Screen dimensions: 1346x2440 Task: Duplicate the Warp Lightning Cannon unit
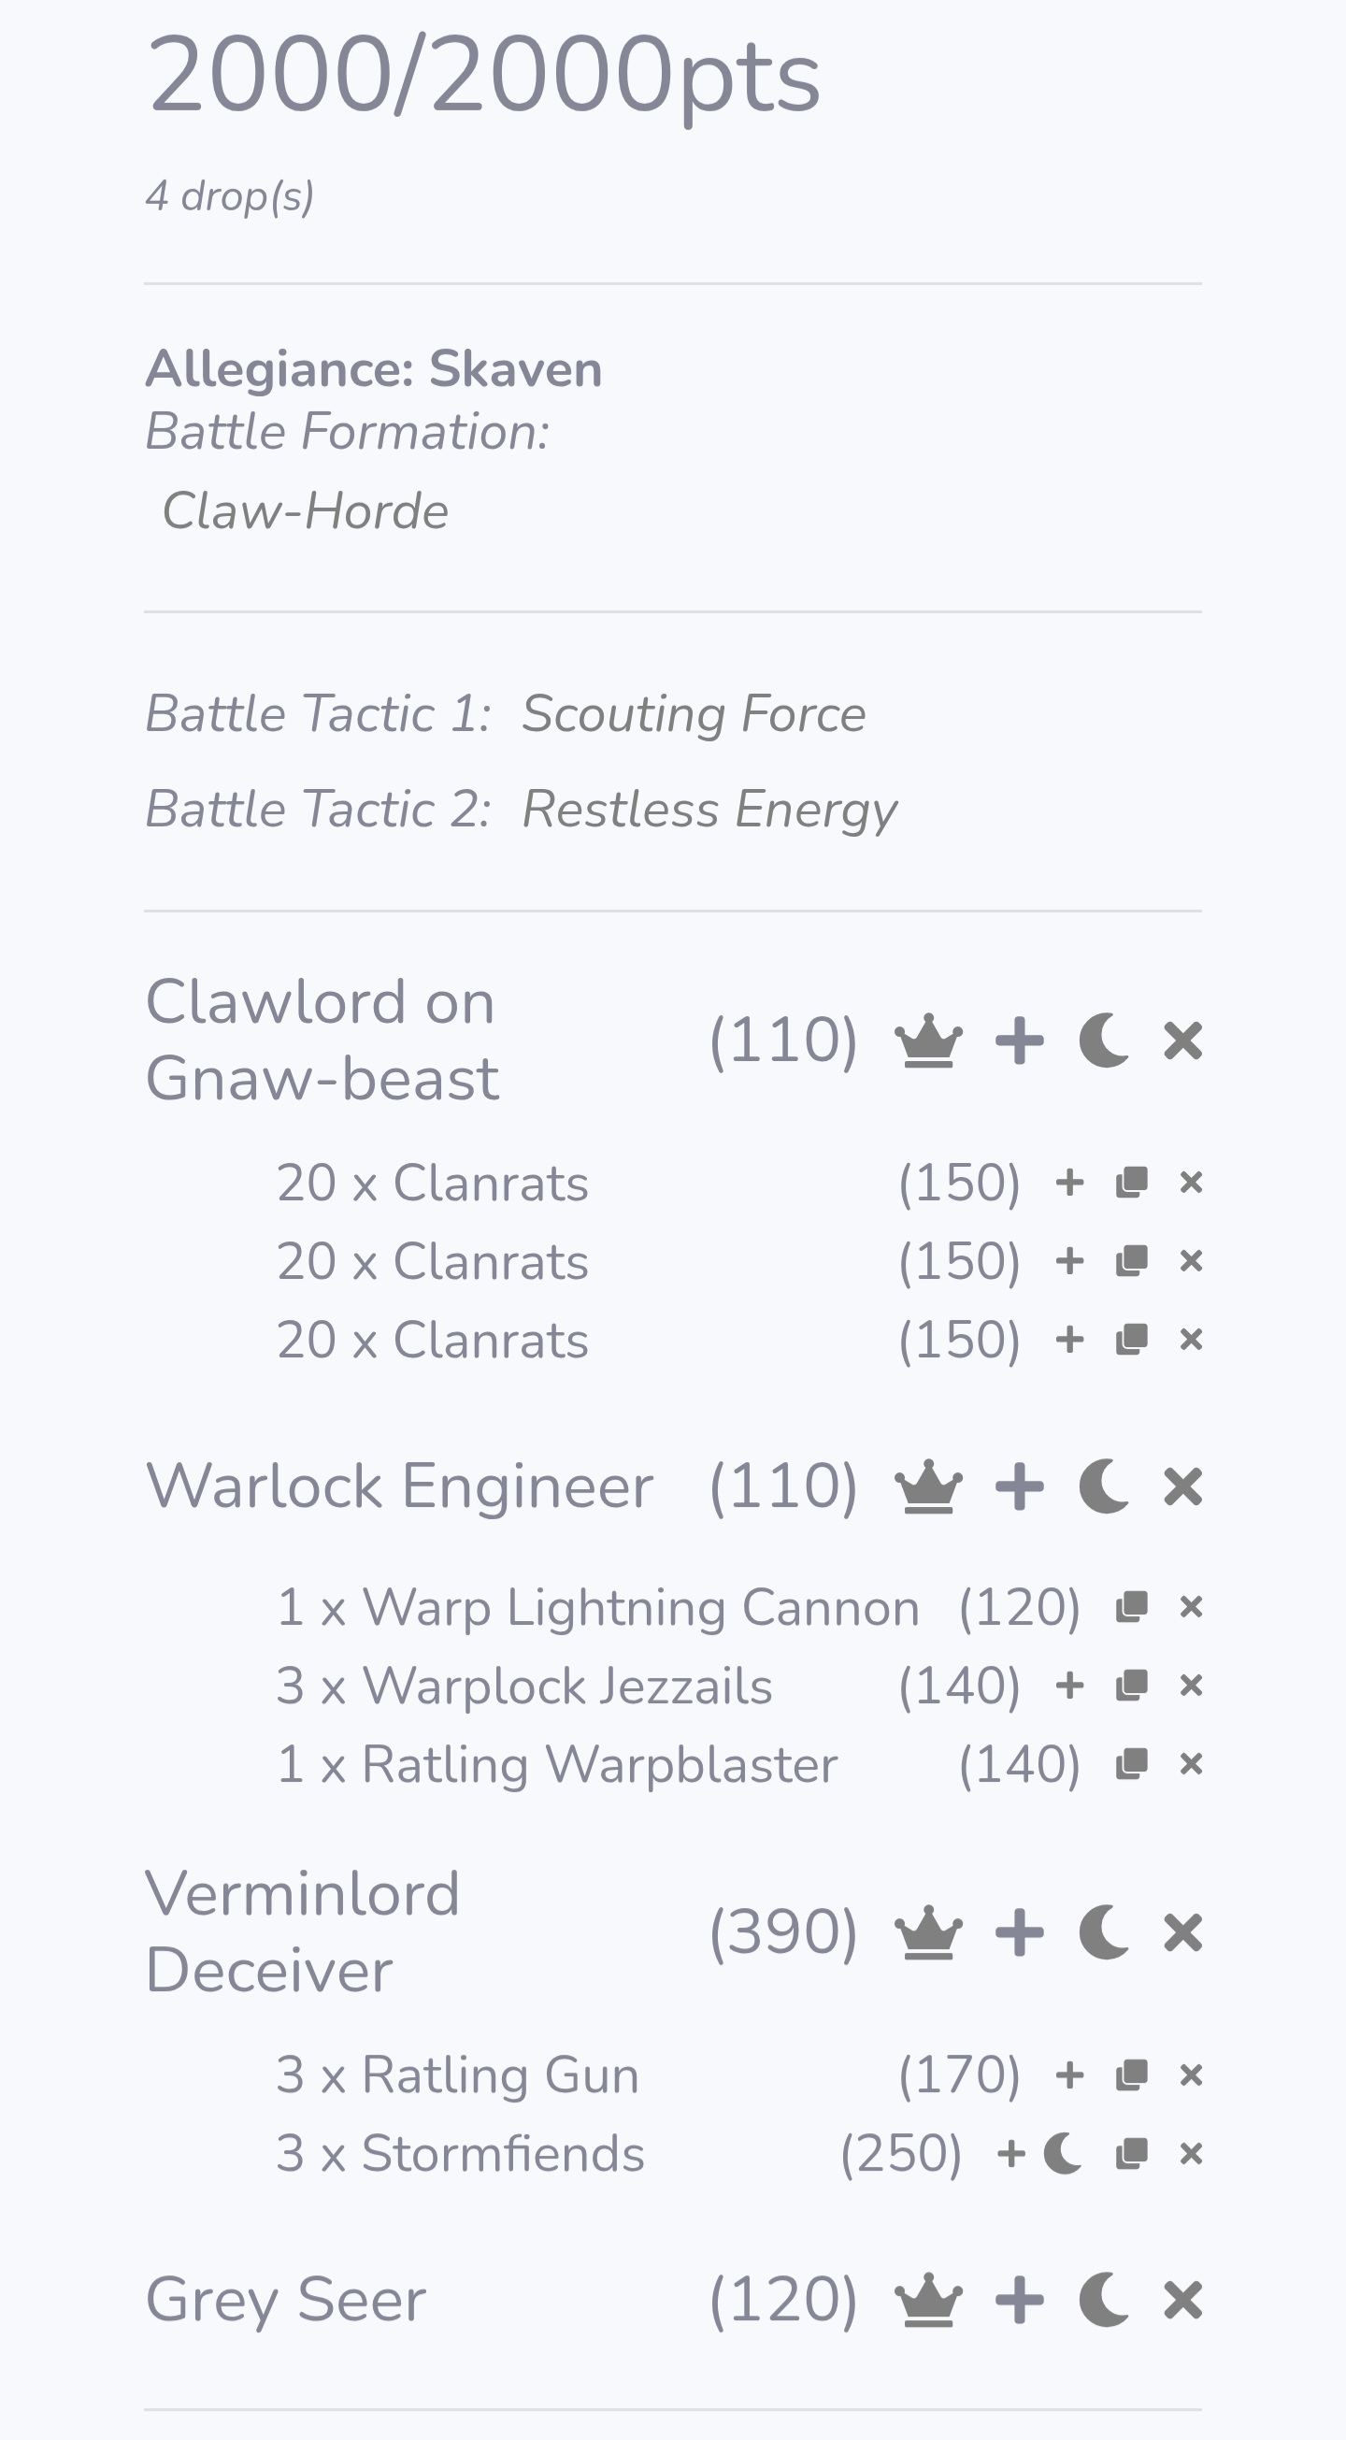pyautogui.click(x=1131, y=1607)
